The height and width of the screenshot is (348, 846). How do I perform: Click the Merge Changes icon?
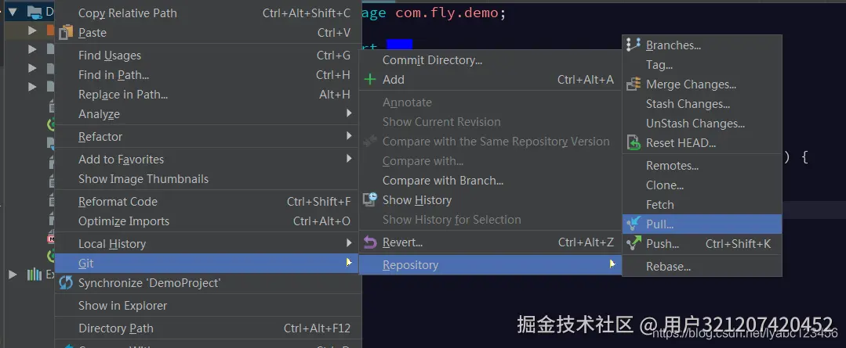[634, 84]
